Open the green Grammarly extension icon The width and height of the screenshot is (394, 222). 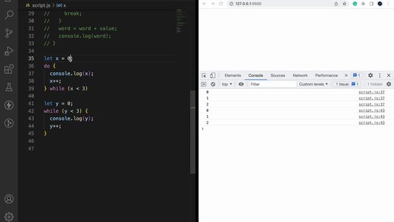click(x=355, y=4)
